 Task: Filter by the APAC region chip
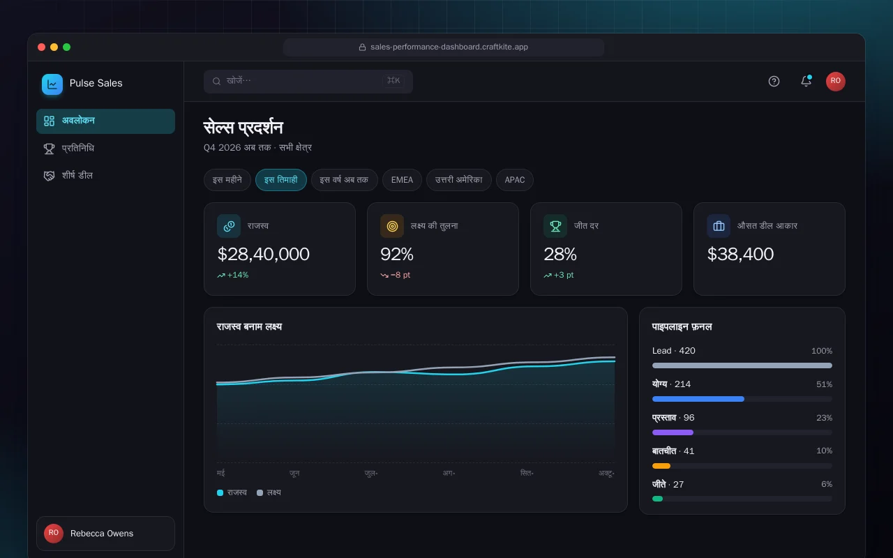pyautogui.click(x=515, y=180)
